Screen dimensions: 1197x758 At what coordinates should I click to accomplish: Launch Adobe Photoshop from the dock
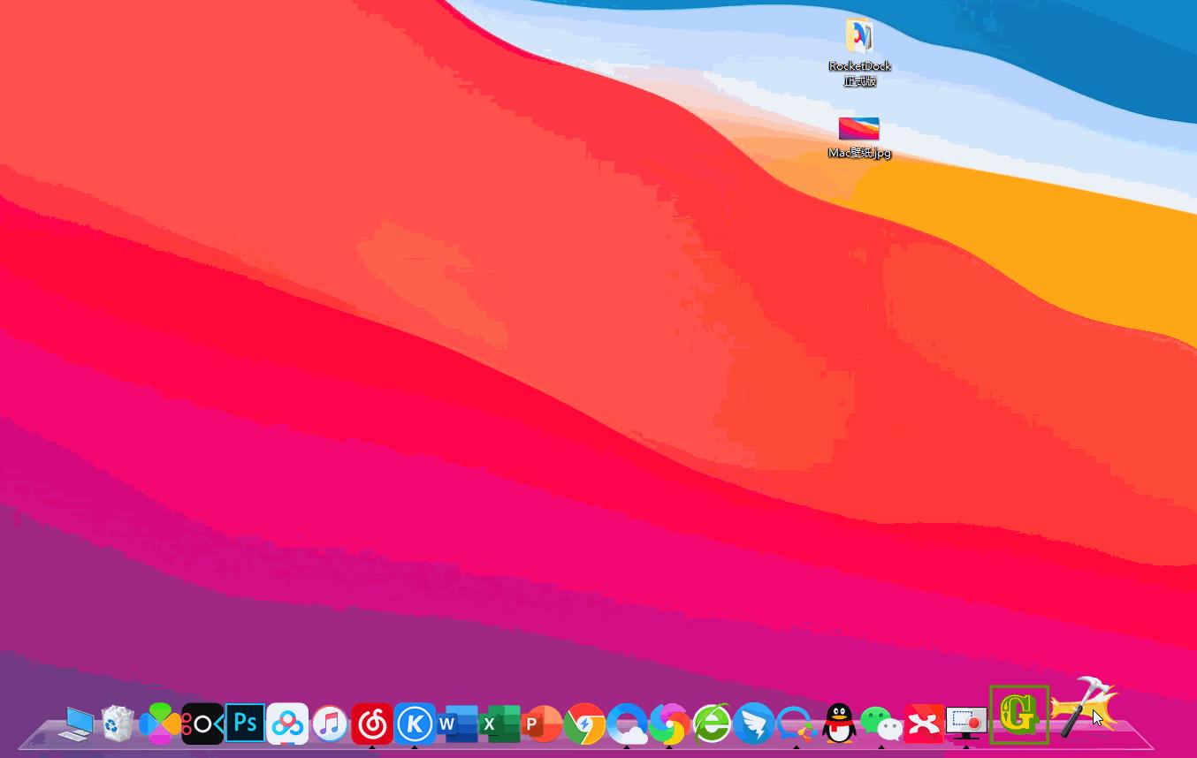[x=244, y=723]
